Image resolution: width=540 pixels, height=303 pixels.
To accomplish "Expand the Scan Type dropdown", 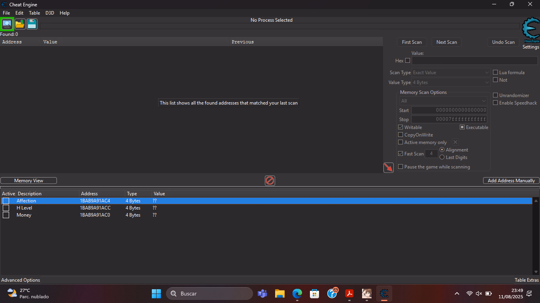I will 451,73.
